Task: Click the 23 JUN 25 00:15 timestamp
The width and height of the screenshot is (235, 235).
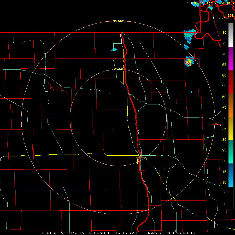Action: pos(178,233)
